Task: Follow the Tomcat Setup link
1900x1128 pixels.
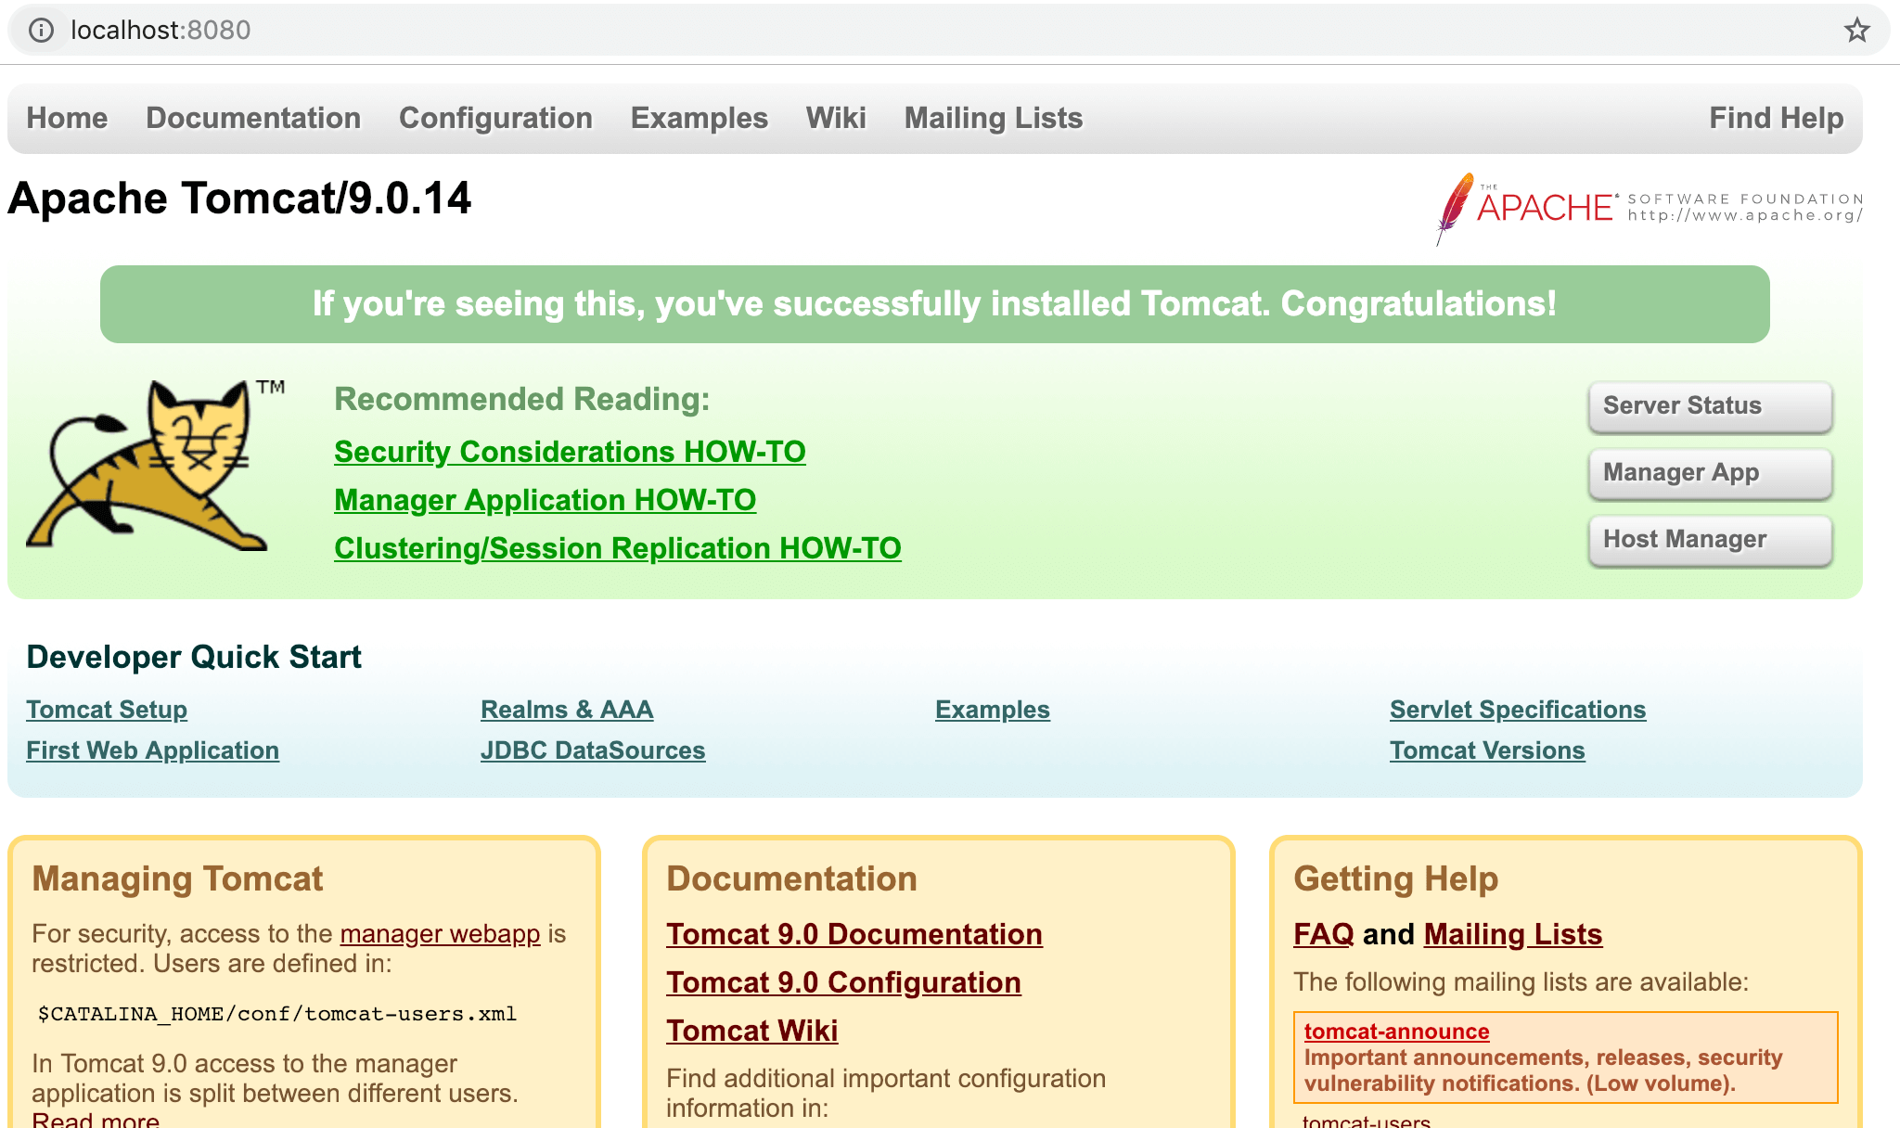Action: click(x=107, y=710)
